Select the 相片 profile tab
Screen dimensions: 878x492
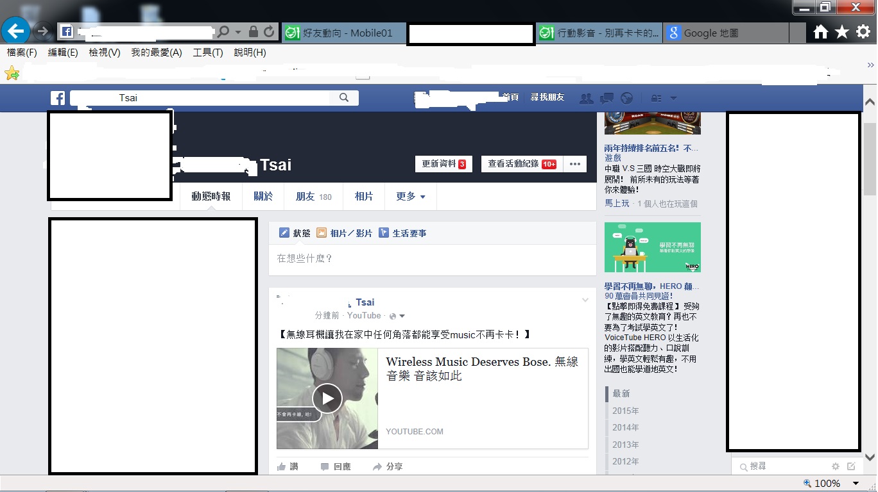pyautogui.click(x=364, y=197)
